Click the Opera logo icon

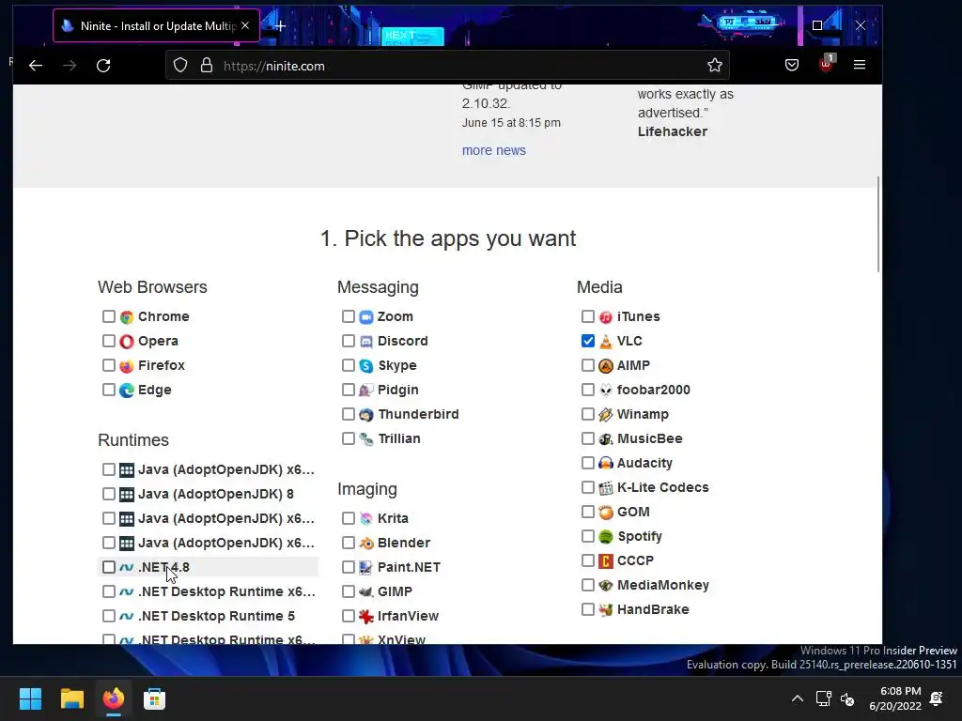coord(127,342)
